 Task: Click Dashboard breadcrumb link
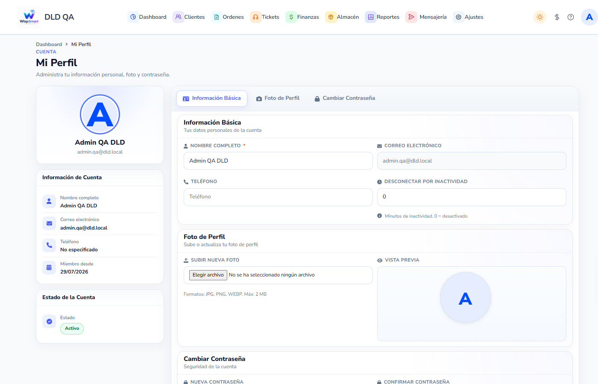49,44
